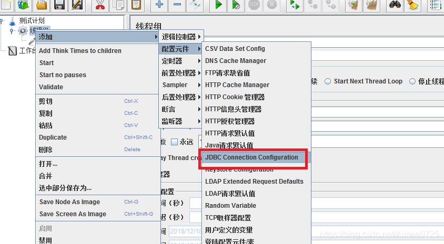The height and width of the screenshot is (244, 444).
Task: Expand 监听器 submenu arrow
Action: [x=199, y=121]
